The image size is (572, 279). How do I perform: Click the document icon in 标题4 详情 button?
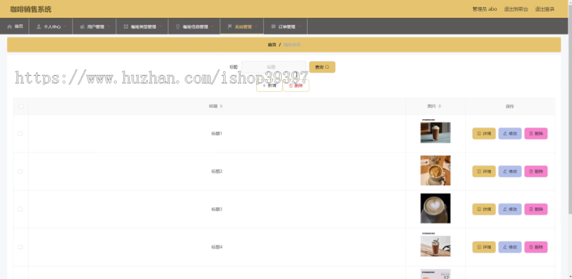pos(479,247)
